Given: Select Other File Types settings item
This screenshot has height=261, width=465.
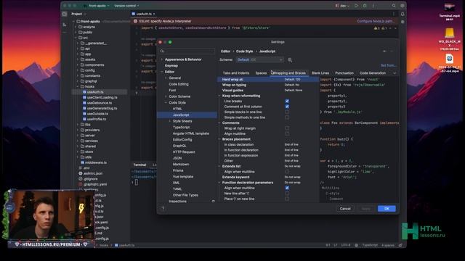Looking at the screenshot, I should pyautogui.click(x=185, y=195).
